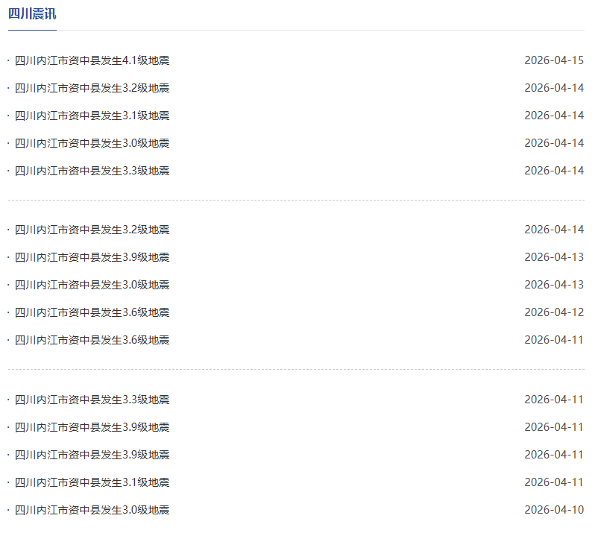The height and width of the screenshot is (536, 595).
Task: Open the 3.9级 earthquake link dated 2026-04-13
Action: [x=92, y=257]
